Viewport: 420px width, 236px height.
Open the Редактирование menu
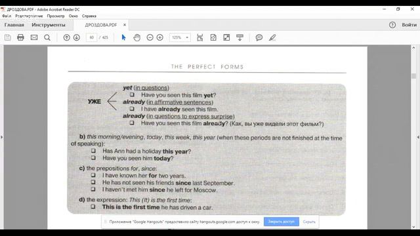29,16
